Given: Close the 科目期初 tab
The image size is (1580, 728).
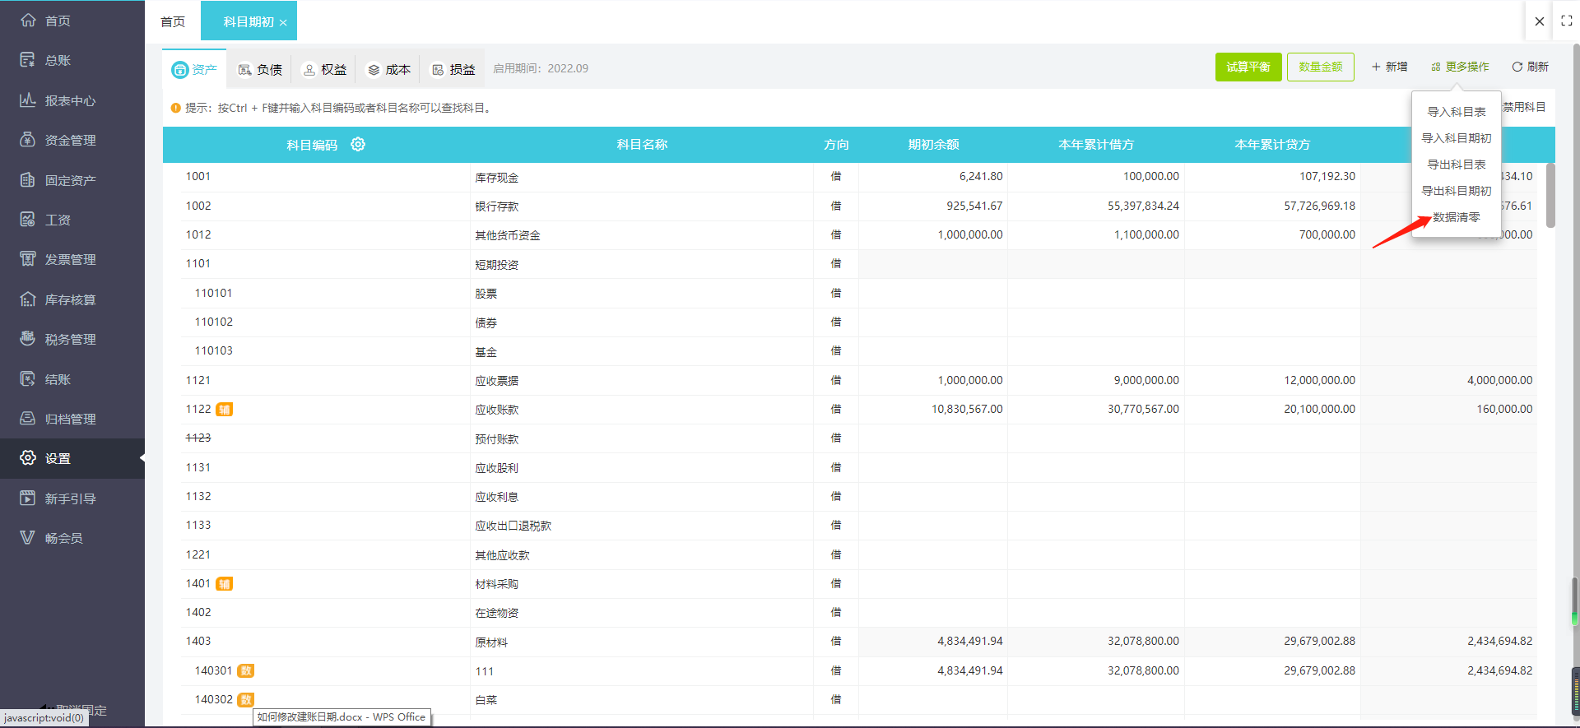Looking at the screenshot, I should [283, 23].
